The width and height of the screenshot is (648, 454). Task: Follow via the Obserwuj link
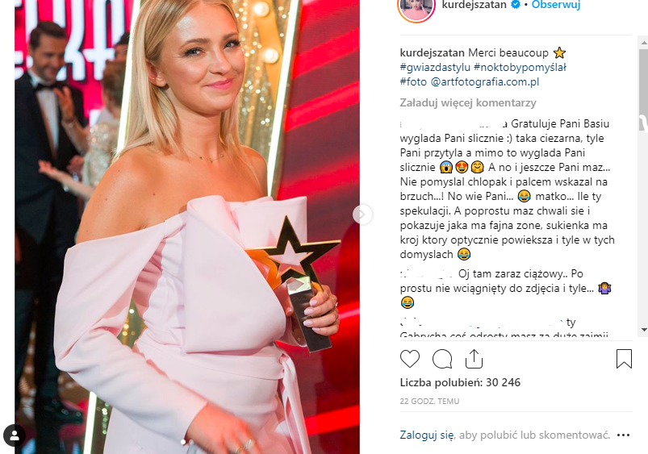click(x=556, y=5)
